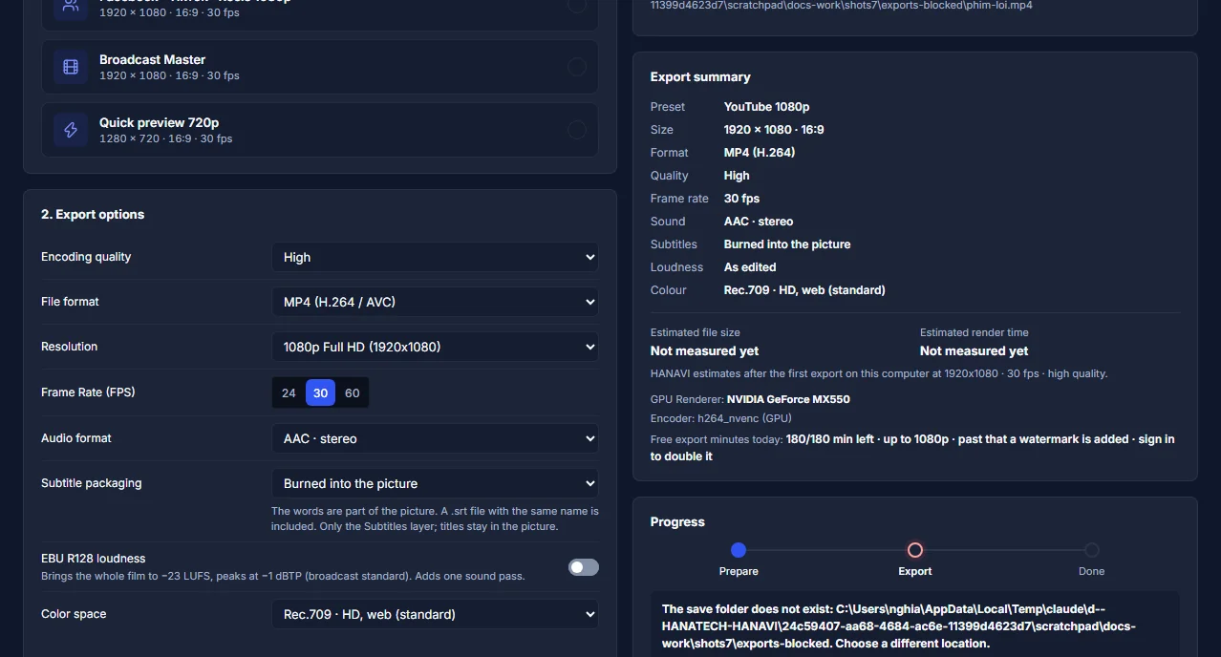
Task: Click the Done step circle in Progress
Action: [x=1092, y=550]
